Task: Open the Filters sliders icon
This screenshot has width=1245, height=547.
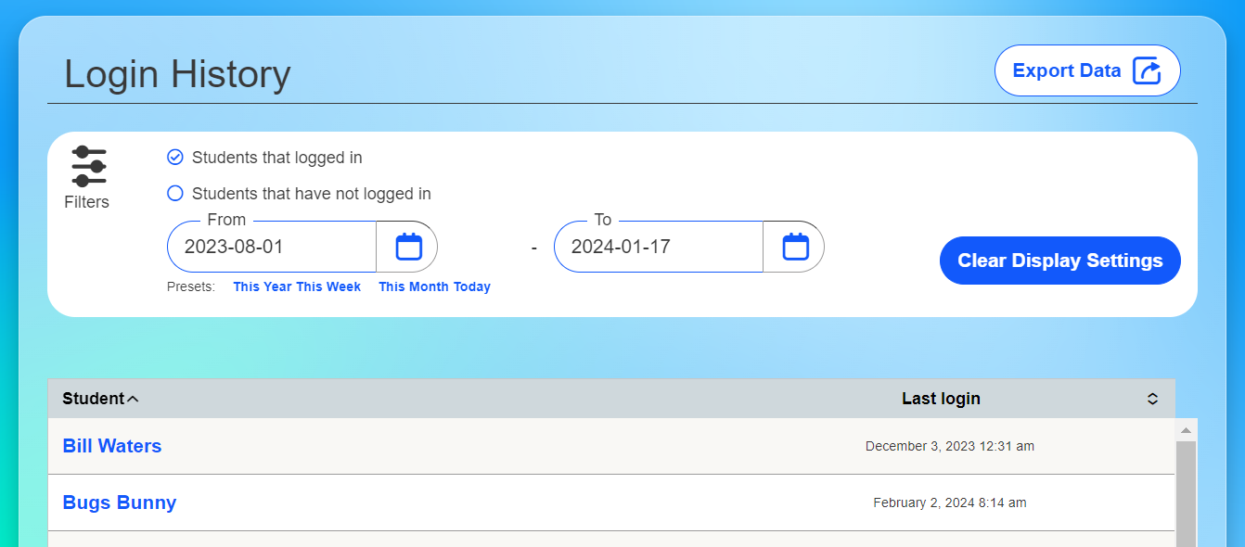Action: [89, 166]
